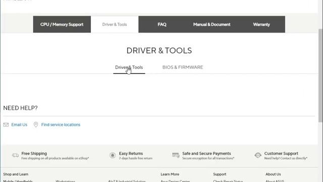Screen dimensions: 323x182
Task: Click the Email Us link
Action: (x=19, y=125)
